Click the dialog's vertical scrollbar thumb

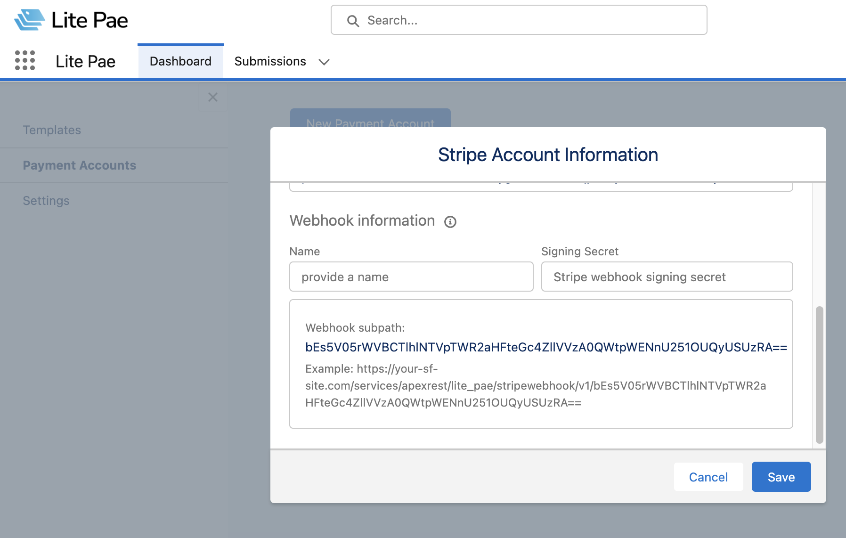click(820, 375)
